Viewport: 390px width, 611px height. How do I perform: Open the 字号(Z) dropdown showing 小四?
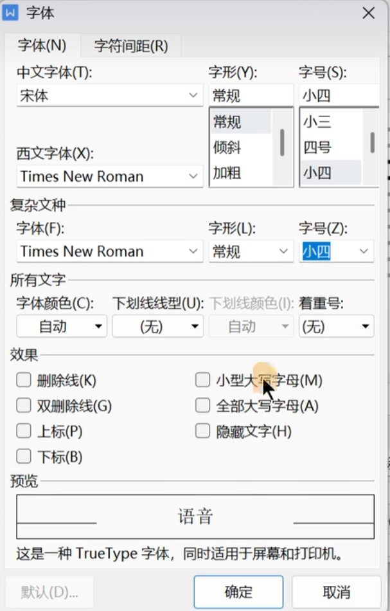(x=337, y=251)
